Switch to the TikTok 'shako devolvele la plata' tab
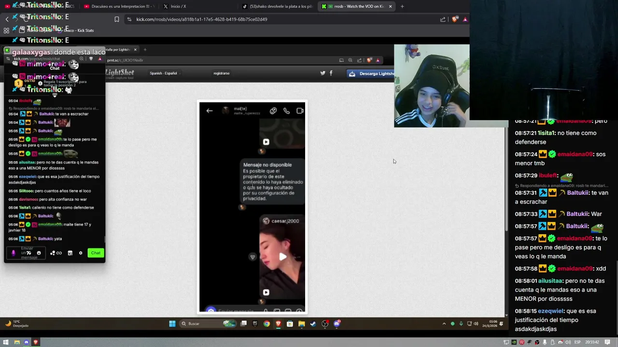Viewport: 618px width, 347px height. coord(277,6)
